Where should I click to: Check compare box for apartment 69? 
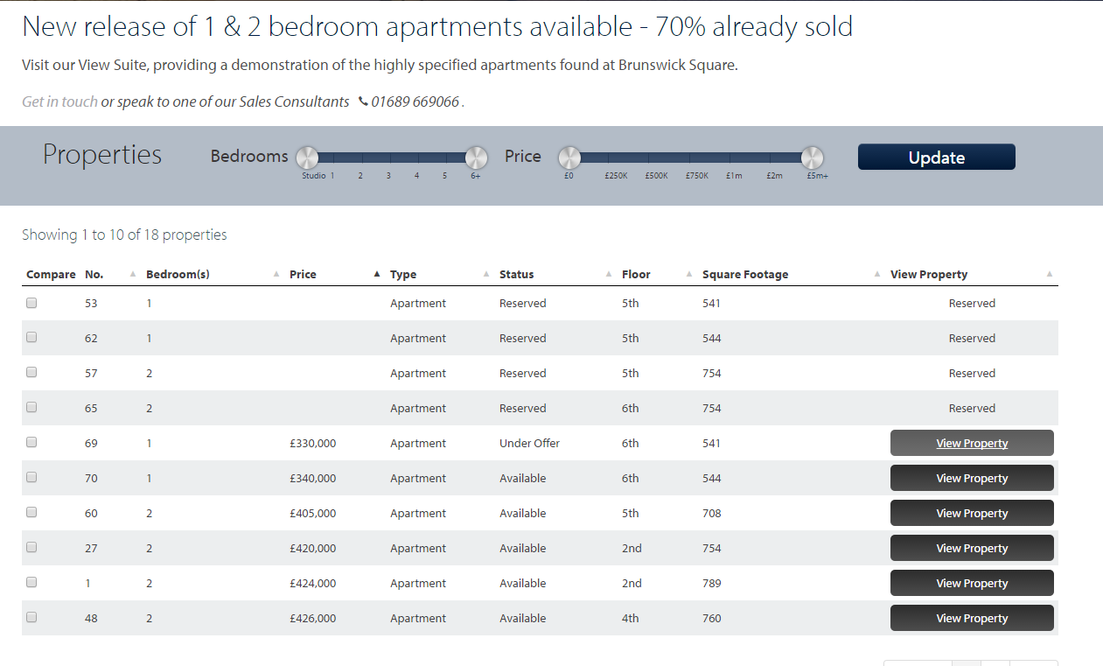tap(31, 443)
